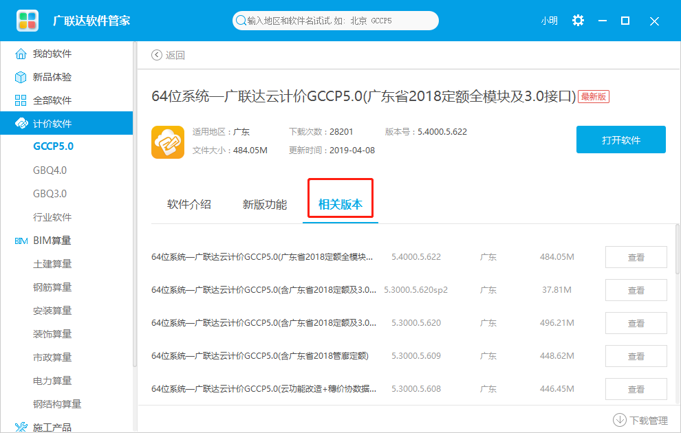Select GBQ4.0 in the sidebar
The image size is (681, 433).
pyautogui.click(x=50, y=170)
